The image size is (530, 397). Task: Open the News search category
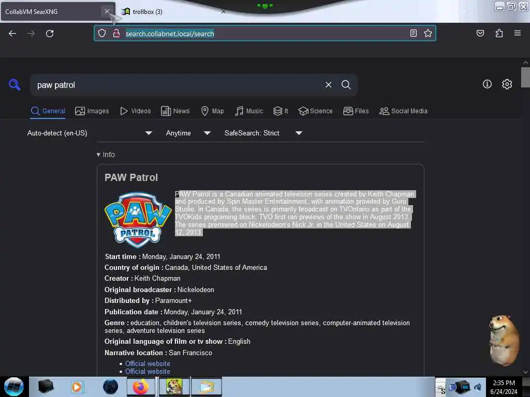(175, 111)
